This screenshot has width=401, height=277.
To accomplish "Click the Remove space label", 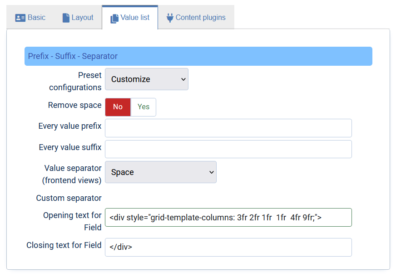I will click(74, 105).
